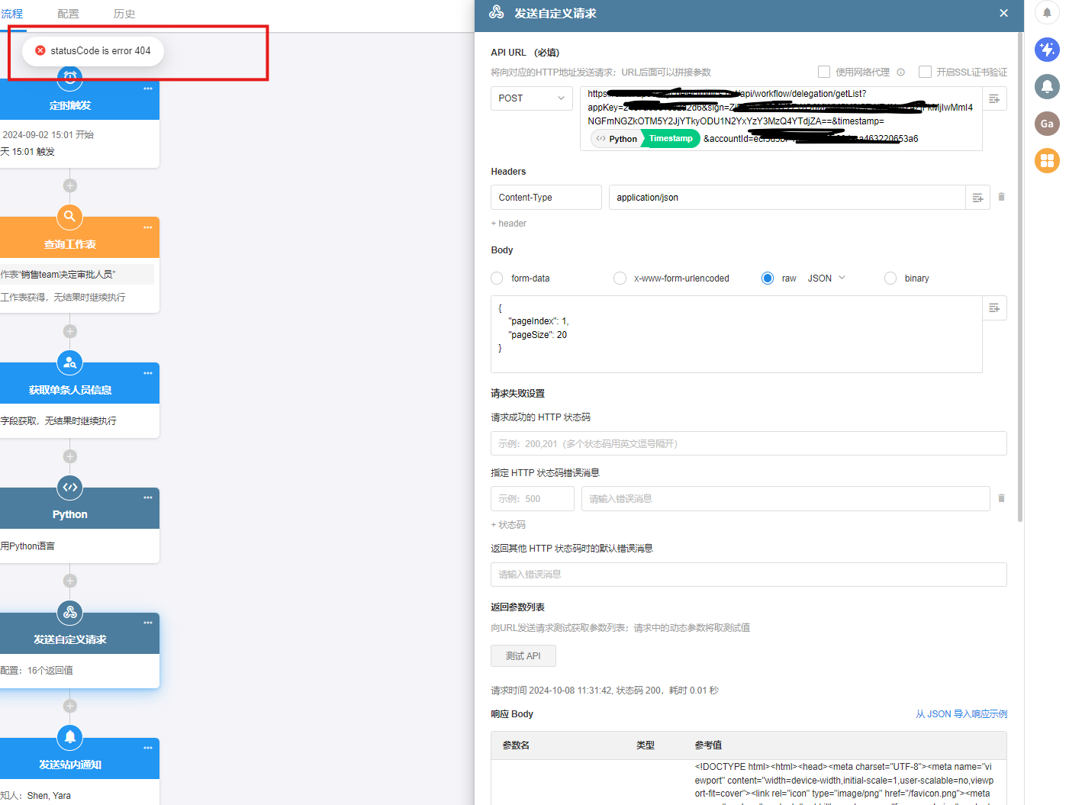Open more options on the 定时触发 node
Viewport: 1069px width, 805px height.
coord(148,89)
